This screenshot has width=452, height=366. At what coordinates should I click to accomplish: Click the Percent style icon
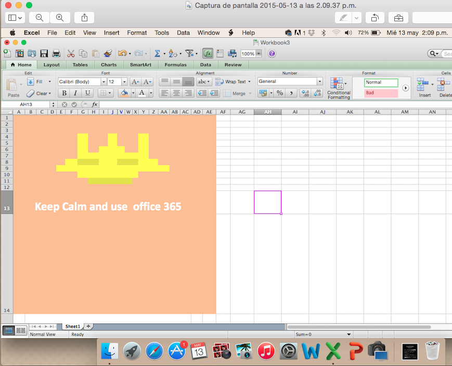[x=280, y=93]
